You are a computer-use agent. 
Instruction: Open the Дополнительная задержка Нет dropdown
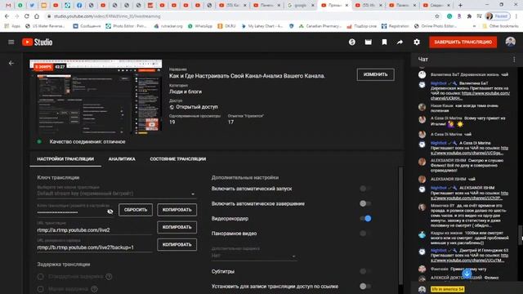254,256
